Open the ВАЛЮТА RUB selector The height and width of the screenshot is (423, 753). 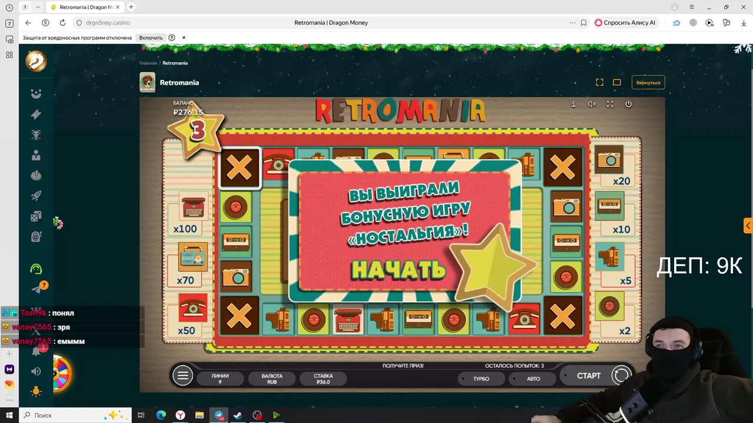point(272,379)
